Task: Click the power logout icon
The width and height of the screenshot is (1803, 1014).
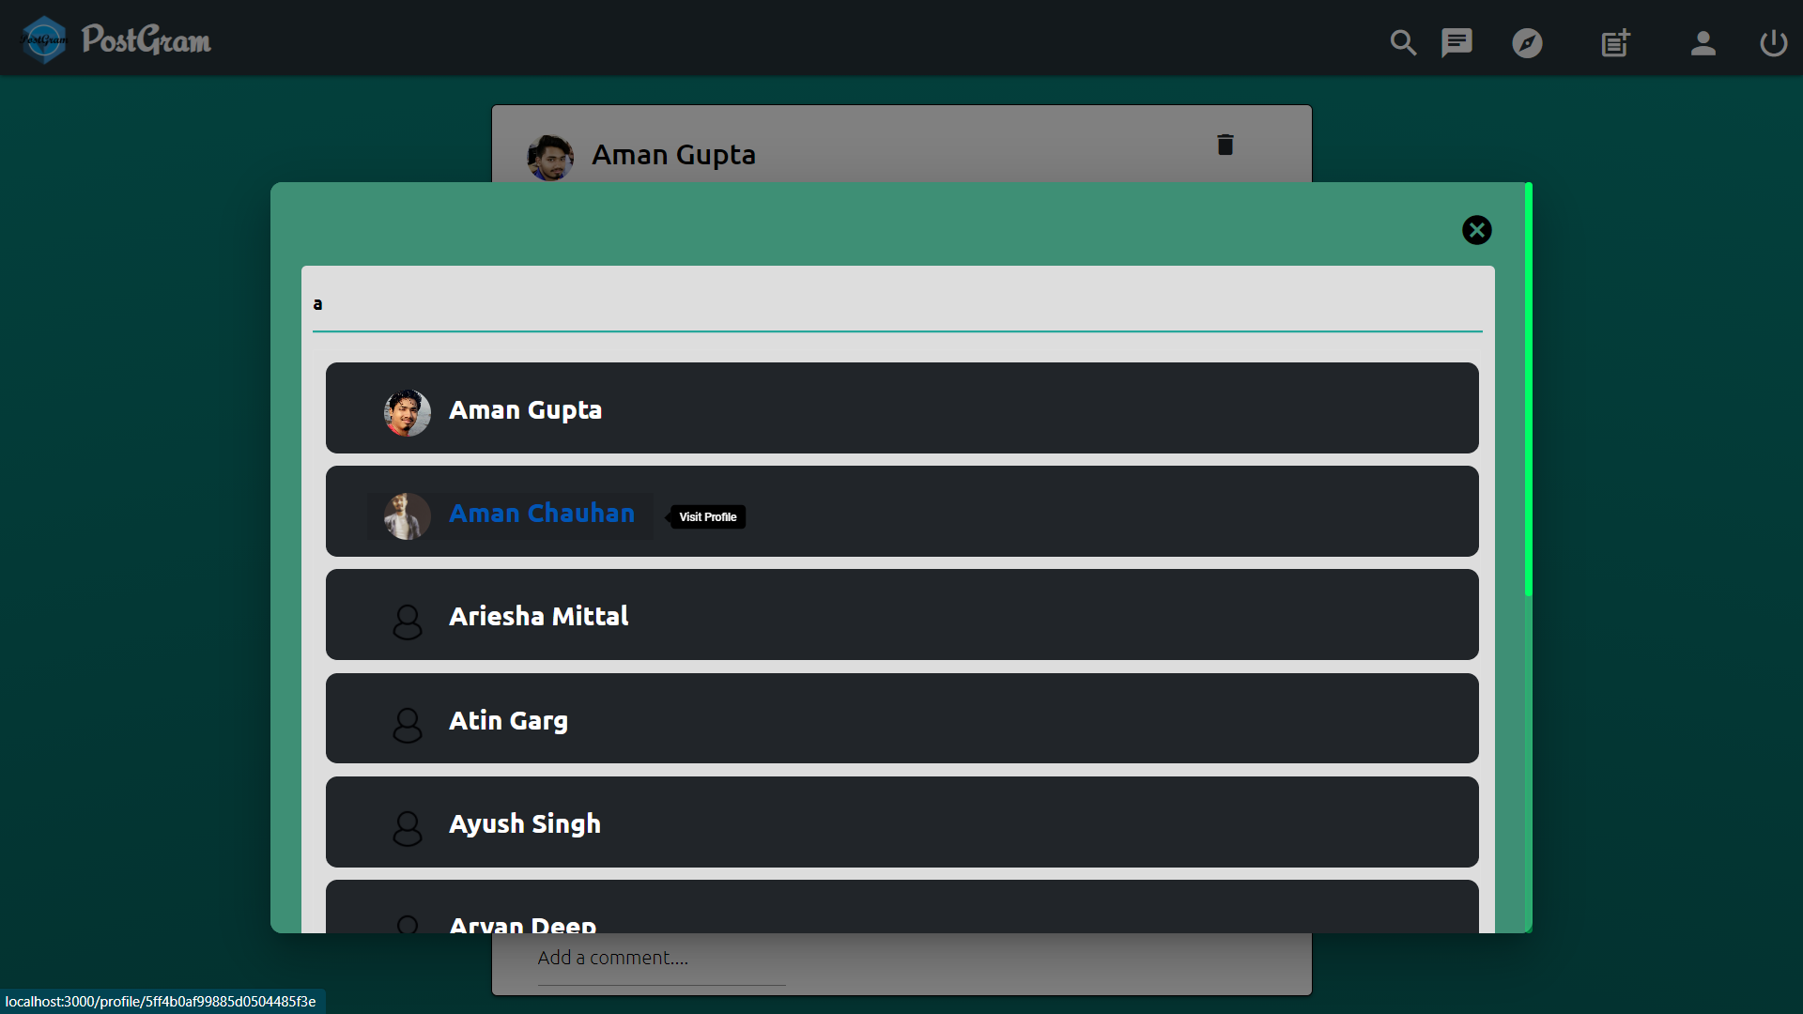Action: coord(1773,42)
